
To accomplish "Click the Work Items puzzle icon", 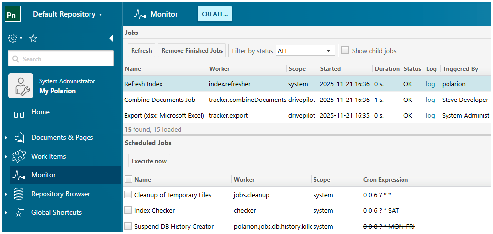I will point(19,156).
